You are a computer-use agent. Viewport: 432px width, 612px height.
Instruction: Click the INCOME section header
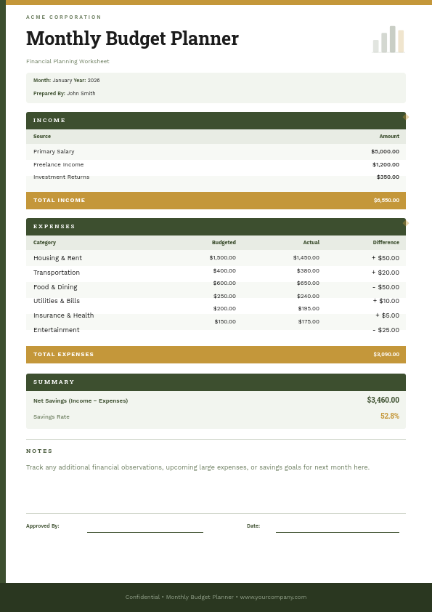(x=216, y=121)
